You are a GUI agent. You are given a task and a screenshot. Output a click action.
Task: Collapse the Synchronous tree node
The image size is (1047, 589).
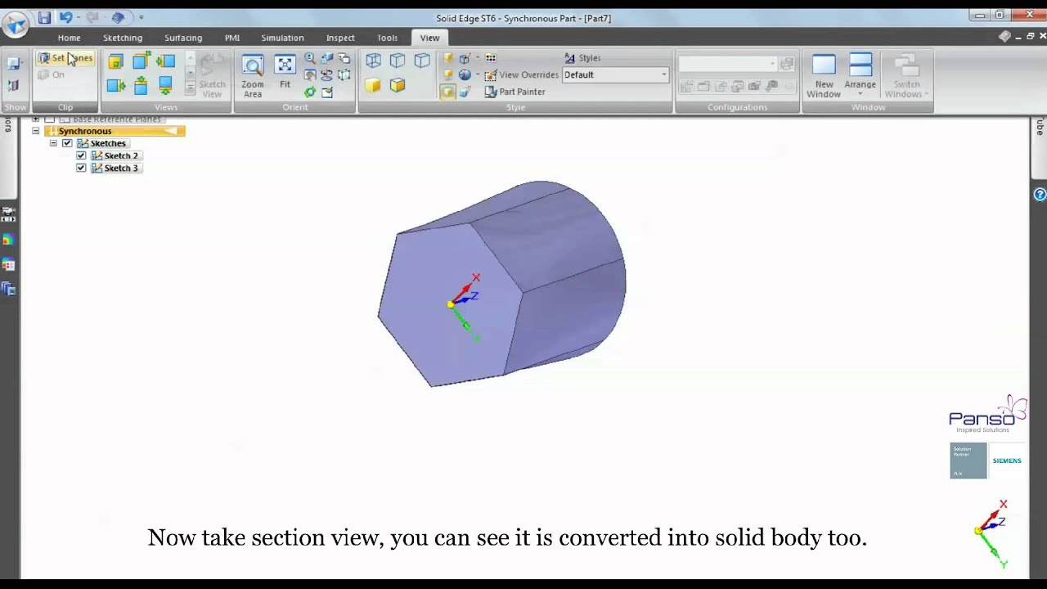click(36, 131)
